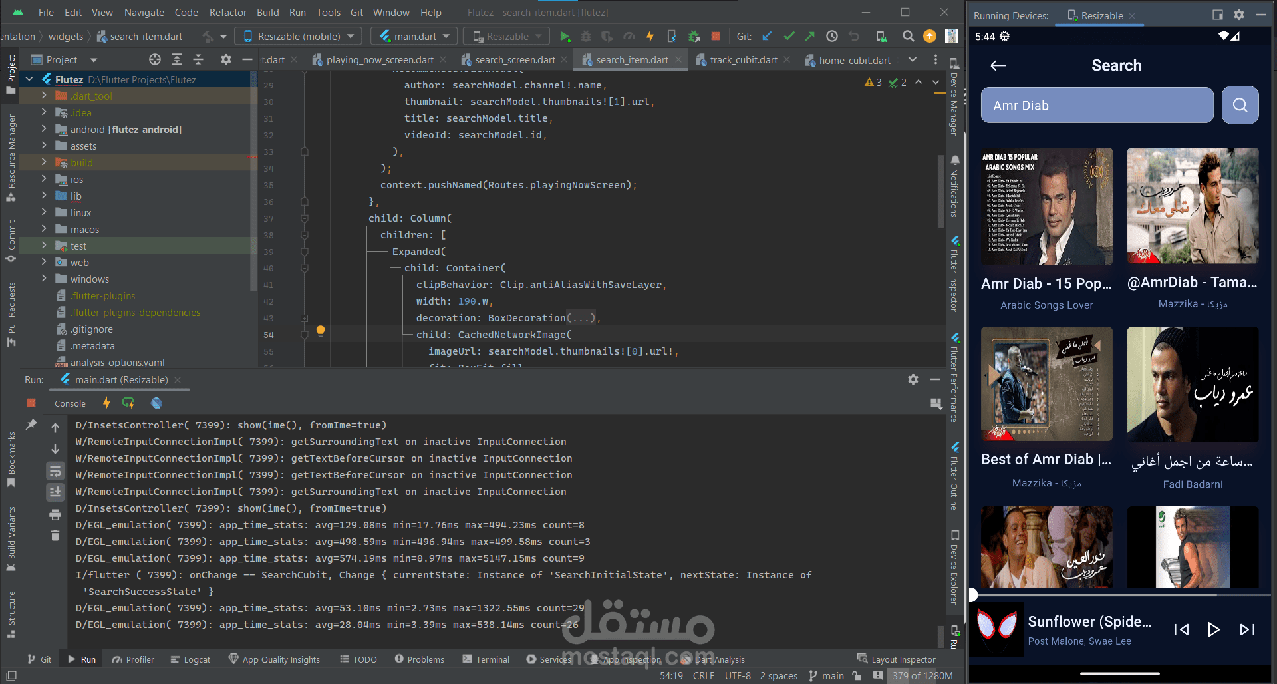Viewport: 1277px width, 684px height.
Task: Play the Sunflower track in mini player
Action: click(x=1214, y=629)
